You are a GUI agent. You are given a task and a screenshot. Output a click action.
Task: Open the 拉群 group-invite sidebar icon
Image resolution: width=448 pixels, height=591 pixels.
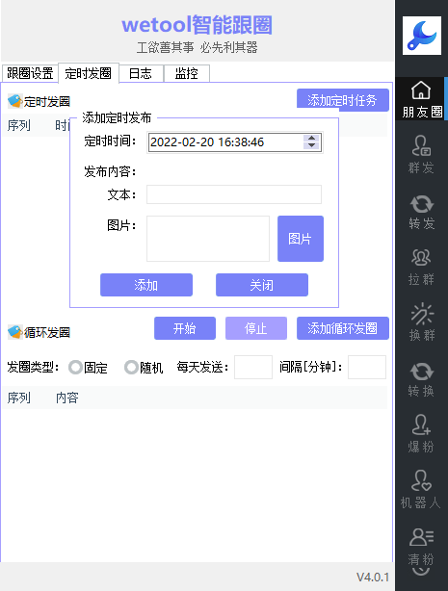pos(421,267)
